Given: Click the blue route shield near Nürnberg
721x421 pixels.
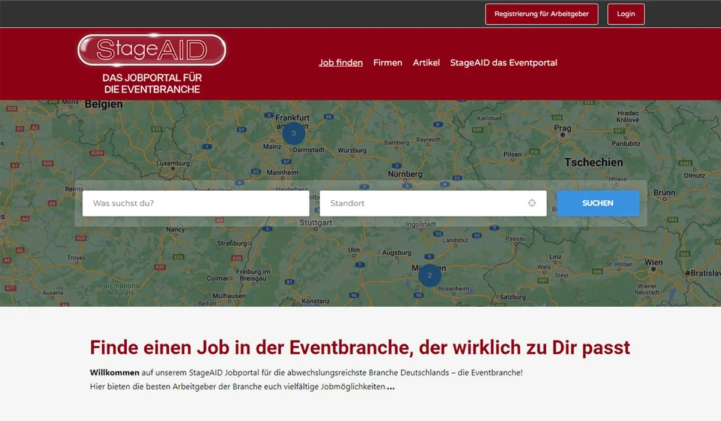Looking at the screenshot, I should (397, 165).
